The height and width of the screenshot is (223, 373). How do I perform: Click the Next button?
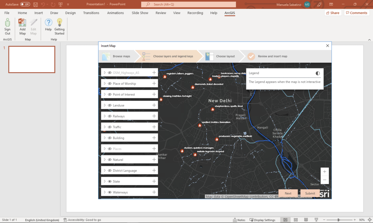[x=288, y=193]
